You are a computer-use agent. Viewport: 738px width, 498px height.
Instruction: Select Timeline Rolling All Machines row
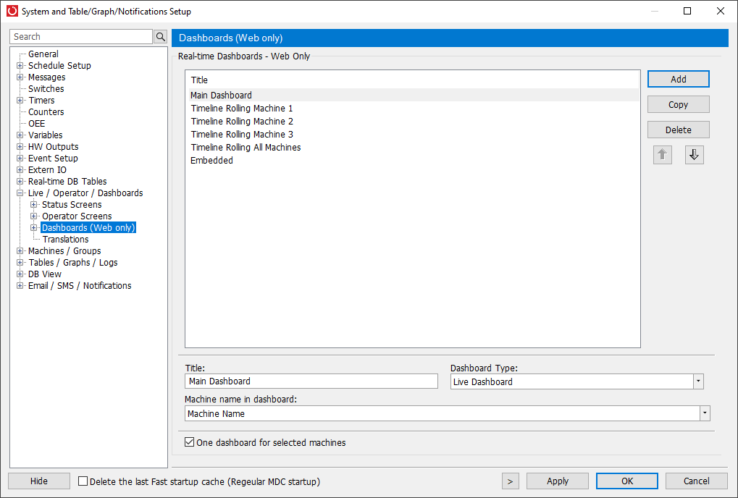(414, 147)
